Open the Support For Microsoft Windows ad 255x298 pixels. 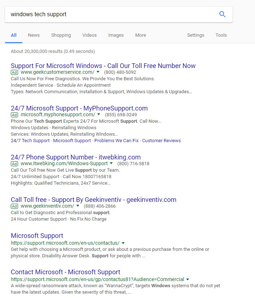click(103, 66)
